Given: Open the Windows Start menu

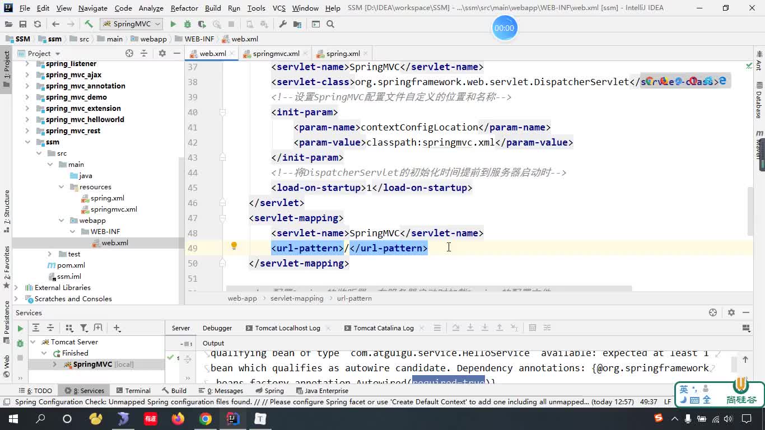Looking at the screenshot, I should [13, 419].
